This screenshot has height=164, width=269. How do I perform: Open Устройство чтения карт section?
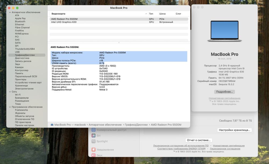click(28, 83)
